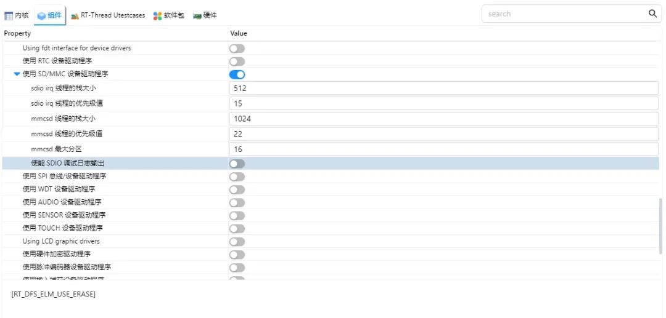Click the sdio irq 线程的栈大小 value field

[x=444, y=89]
